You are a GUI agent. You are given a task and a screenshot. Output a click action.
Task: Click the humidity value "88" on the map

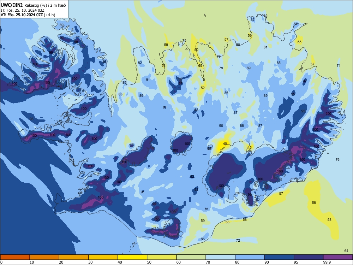[242, 126]
